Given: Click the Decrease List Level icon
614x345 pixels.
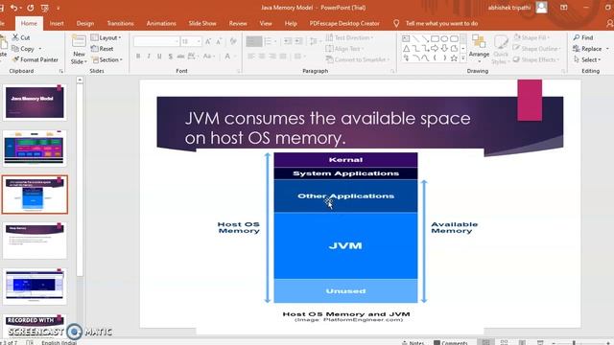Looking at the screenshot, I should pos(288,41).
